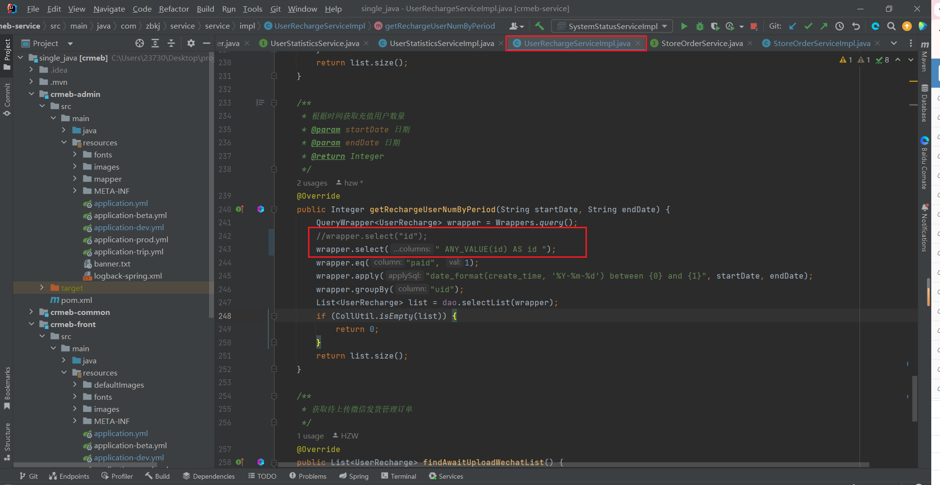Open Profiler tool window button
Viewport: 940px width, 485px height.
point(117,476)
